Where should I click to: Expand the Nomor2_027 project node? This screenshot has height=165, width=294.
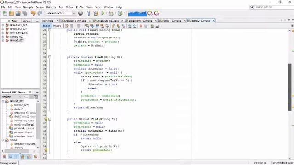coord(3,40)
